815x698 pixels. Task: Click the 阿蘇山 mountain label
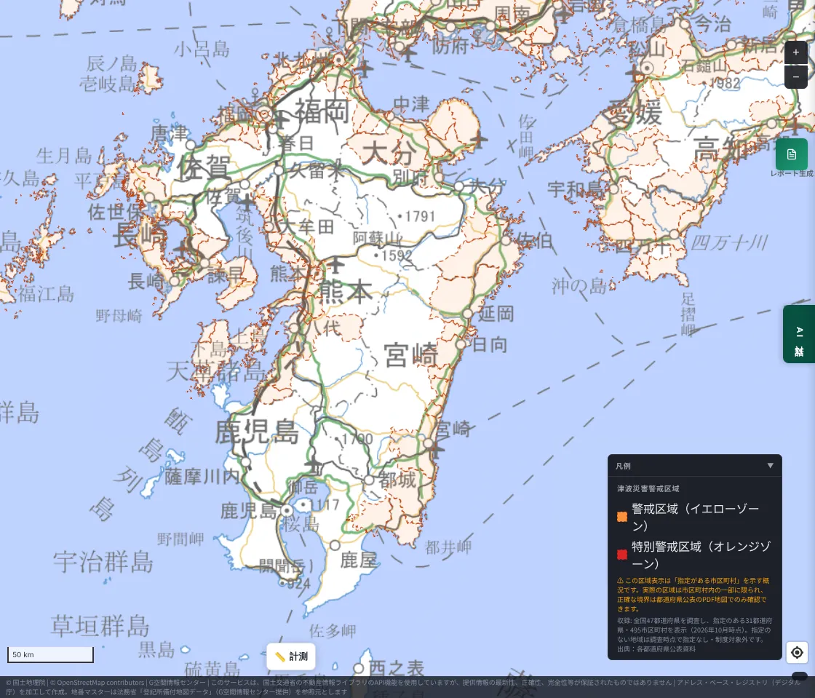pos(378,238)
